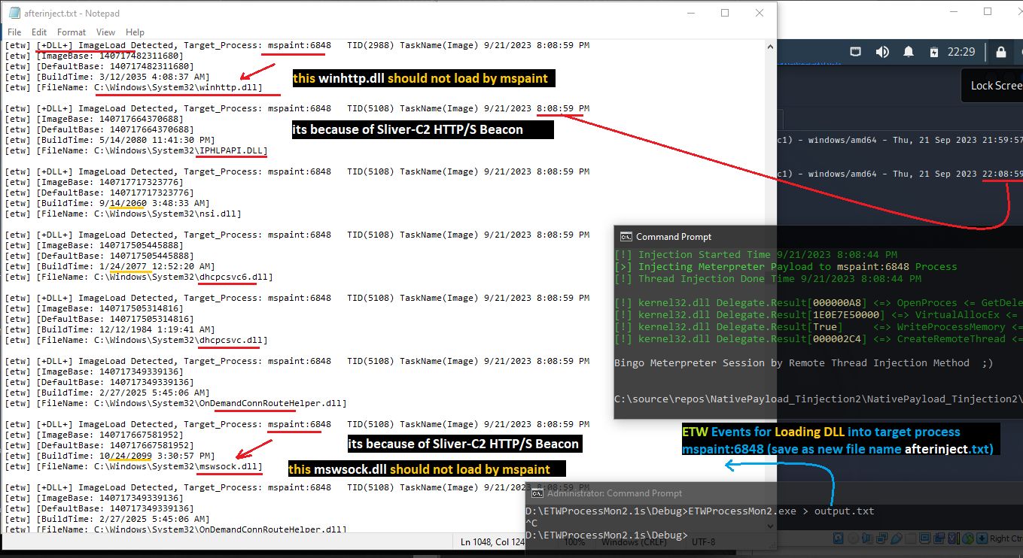The image size is (1023, 558).
Task: Click the 100% zoom control in status bar
Action: (x=575, y=541)
